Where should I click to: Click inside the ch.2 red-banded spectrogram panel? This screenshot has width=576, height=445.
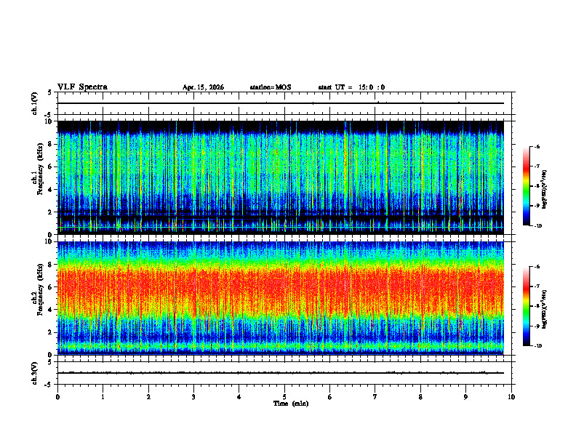[x=281, y=298]
